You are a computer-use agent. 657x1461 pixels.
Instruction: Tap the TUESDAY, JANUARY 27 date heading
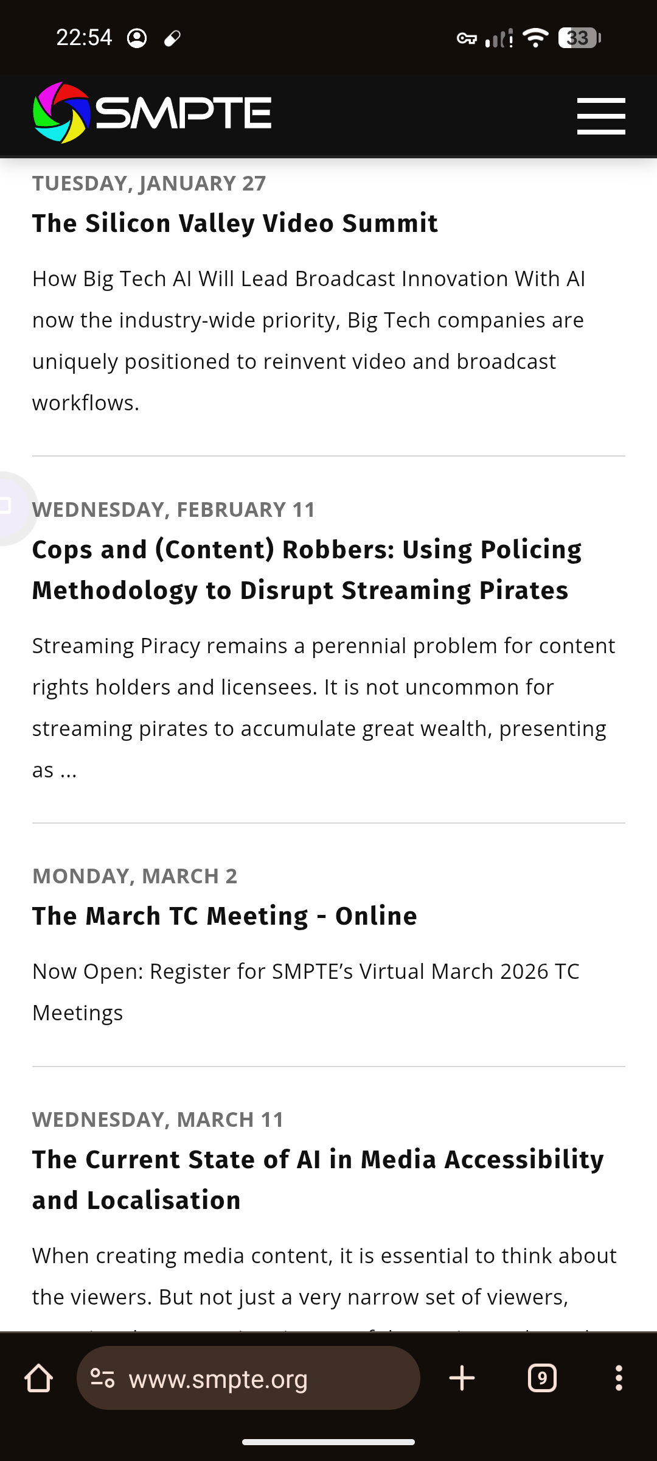point(149,183)
